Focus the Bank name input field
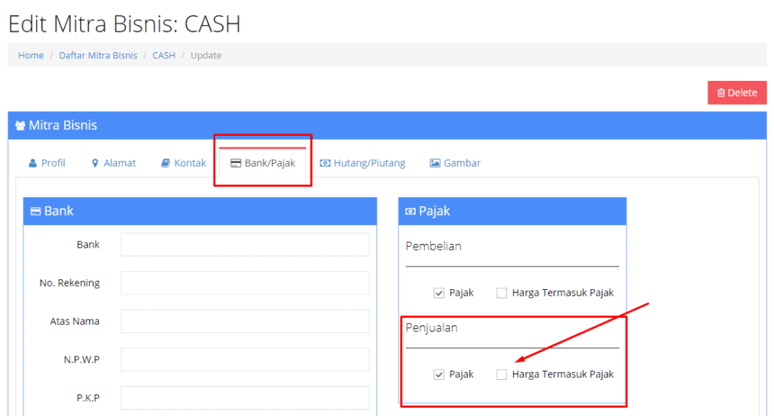The image size is (774, 416). (x=245, y=245)
